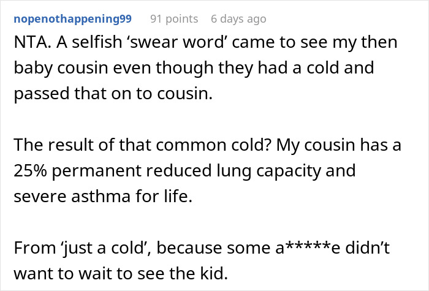Click the 91 points score
This screenshot has height=291, width=429.
(174, 19)
